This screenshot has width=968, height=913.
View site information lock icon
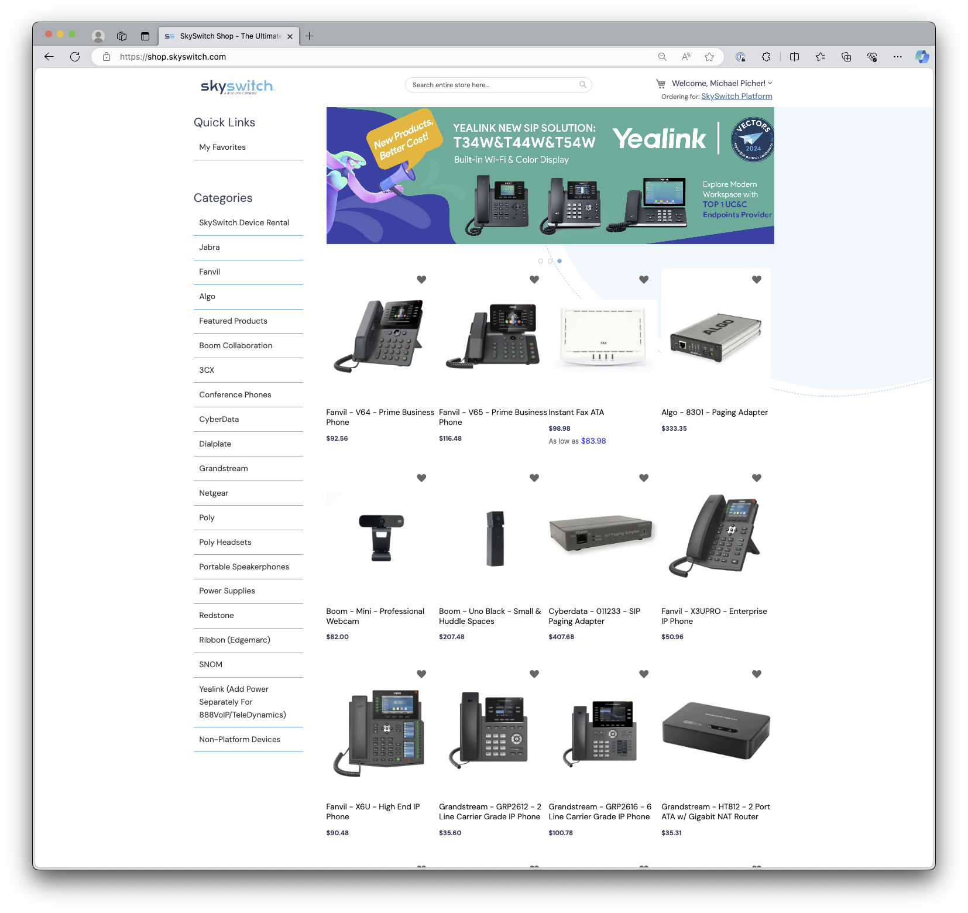point(107,57)
